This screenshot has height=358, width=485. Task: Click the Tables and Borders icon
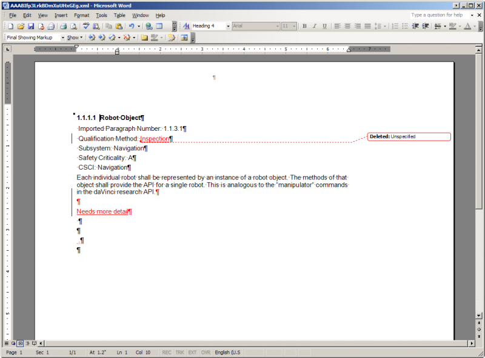pos(159,26)
